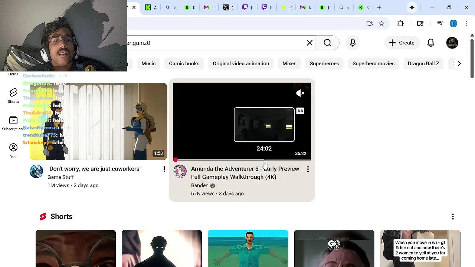Click the YouTube search magnifier button
The image size is (475, 267).
[x=327, y=43]
